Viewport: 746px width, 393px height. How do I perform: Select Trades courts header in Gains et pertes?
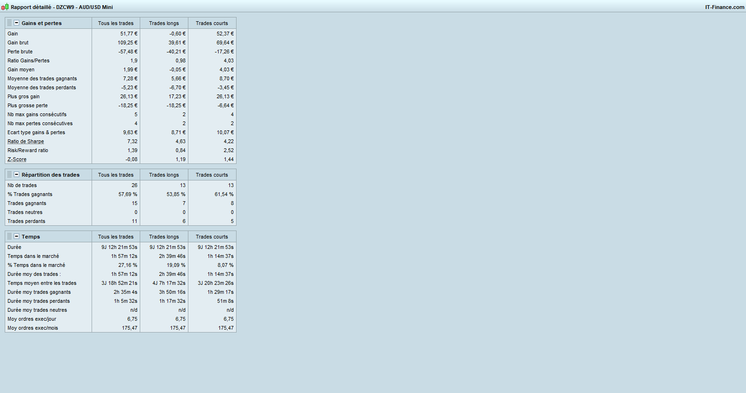212,23
